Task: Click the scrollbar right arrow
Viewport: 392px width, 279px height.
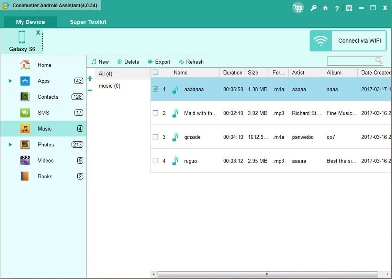Action: 387,274
